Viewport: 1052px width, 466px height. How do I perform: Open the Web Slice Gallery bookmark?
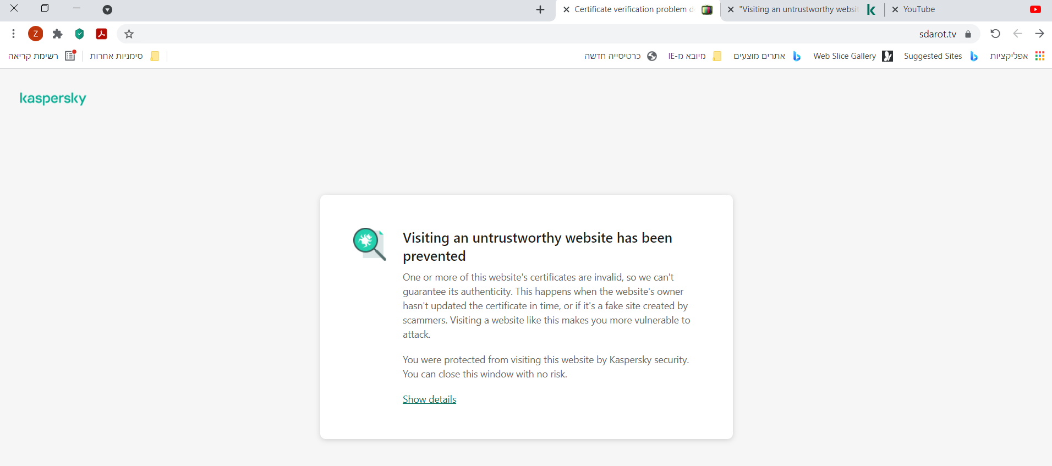pos(852,56)
